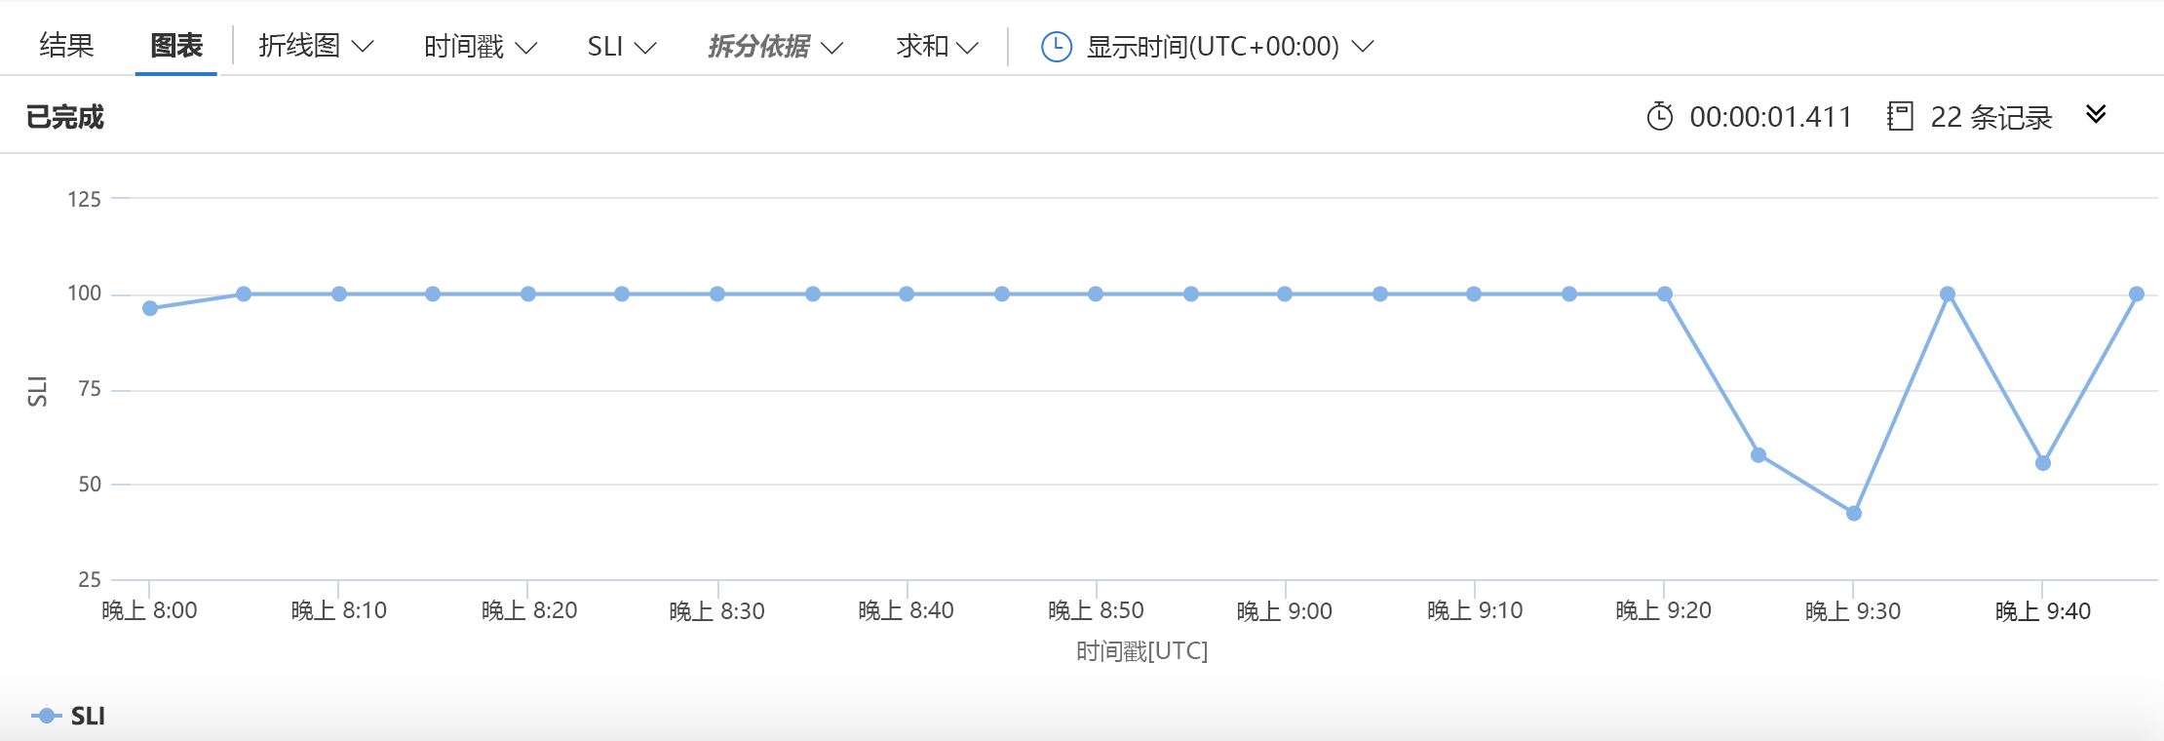2164x741 pixels.
Task: Open the 显示时间(UTC+00:00) time zone dropdown
Action: point(1230,46)
